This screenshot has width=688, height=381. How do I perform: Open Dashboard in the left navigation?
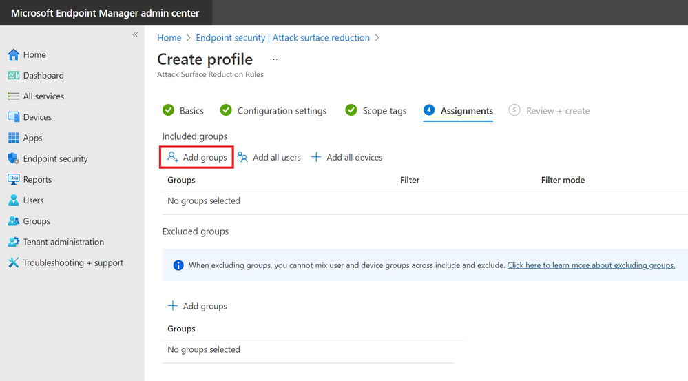coord(43,76)
